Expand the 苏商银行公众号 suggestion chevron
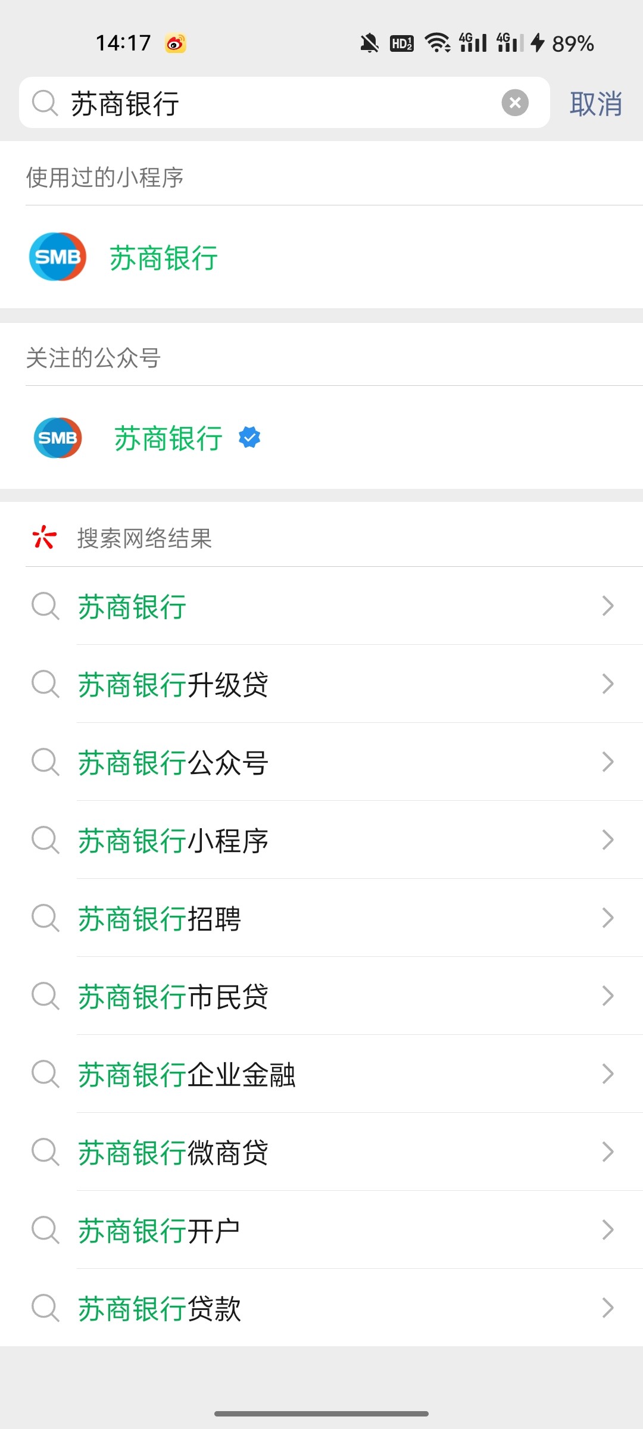The height and width of the screenshot is (1429, 643). coord(607,762)
